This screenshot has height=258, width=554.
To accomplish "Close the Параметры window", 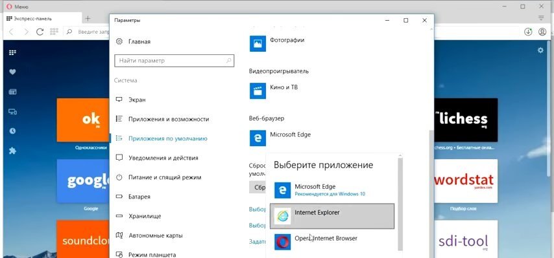I will pos(424,21).
